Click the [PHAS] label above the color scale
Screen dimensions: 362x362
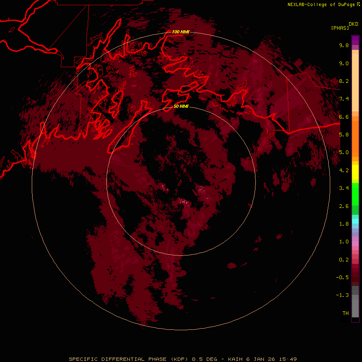pyautogui.click(x=340, y=28)
